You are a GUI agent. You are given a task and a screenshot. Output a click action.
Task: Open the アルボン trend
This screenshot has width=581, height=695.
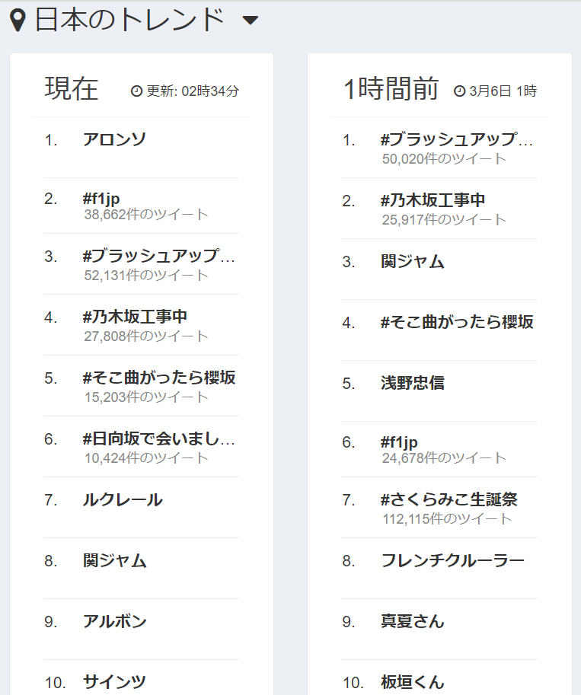(x=115, y=622)
